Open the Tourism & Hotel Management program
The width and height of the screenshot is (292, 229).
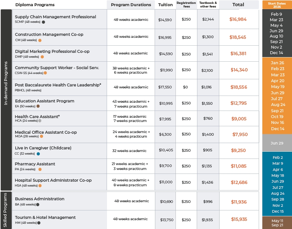(45, 218)
